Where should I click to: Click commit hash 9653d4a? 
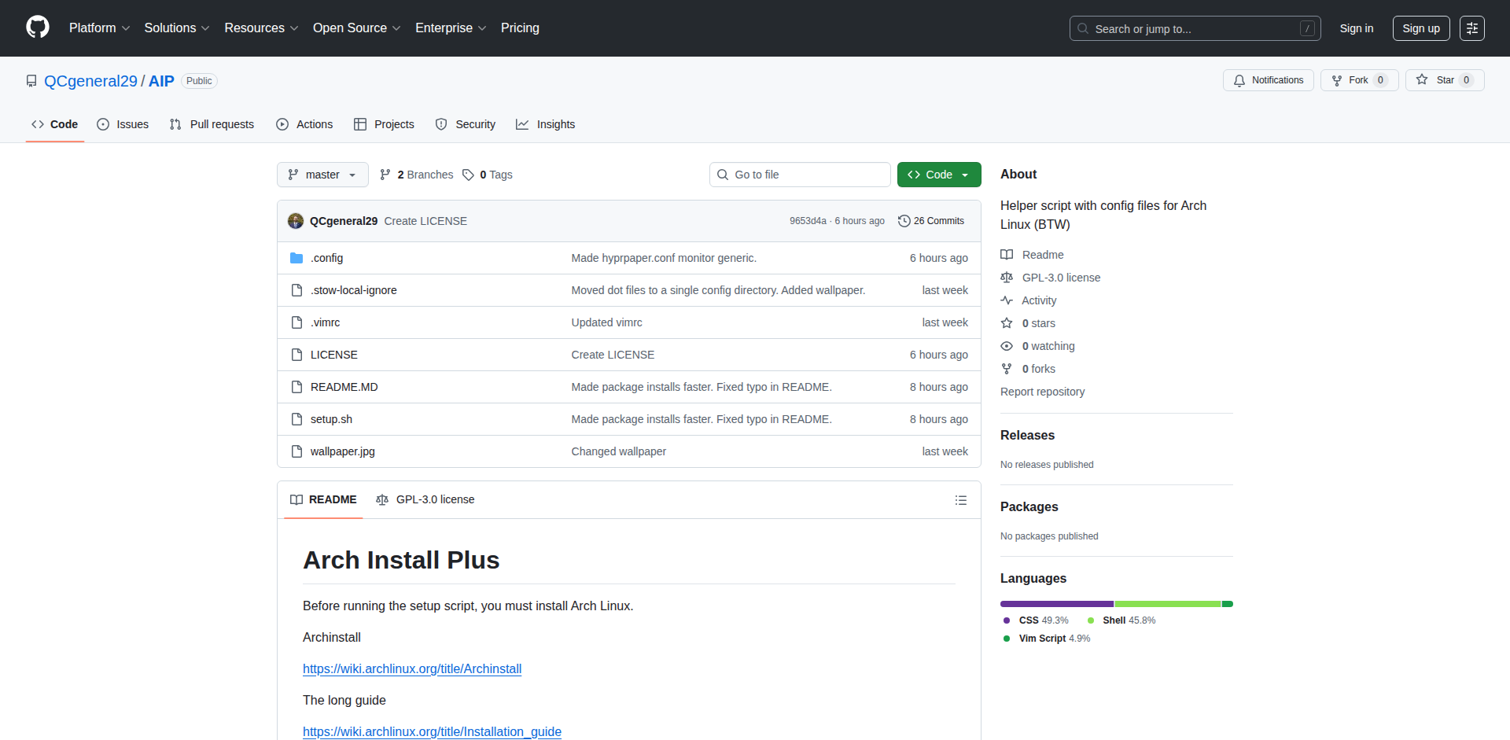coord(808,221)
